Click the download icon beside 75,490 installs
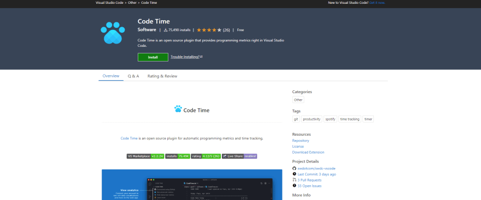Screen dimensions: 481x200 [x=166, y=30]
